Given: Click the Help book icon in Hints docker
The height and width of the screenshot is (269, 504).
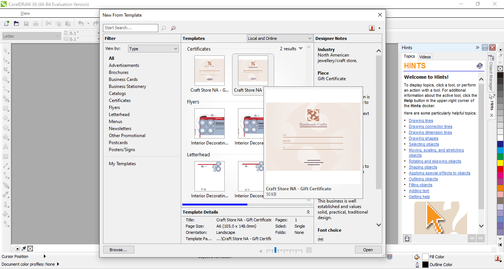Looking at the screenshot, I should [479, 66].
